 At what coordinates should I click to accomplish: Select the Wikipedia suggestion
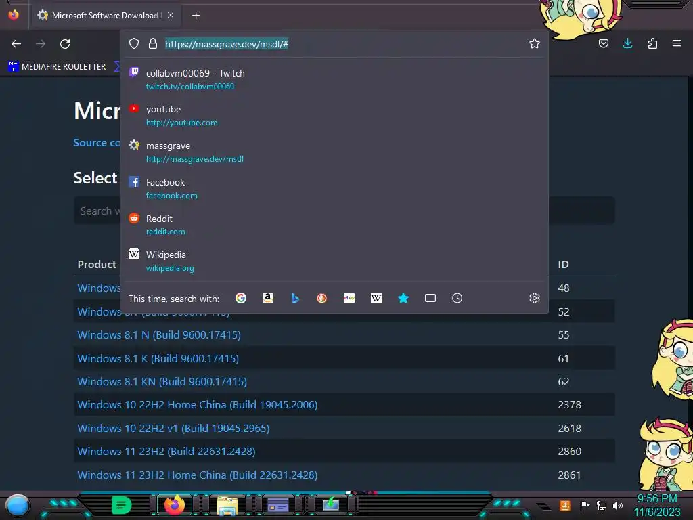click(334, 261)
